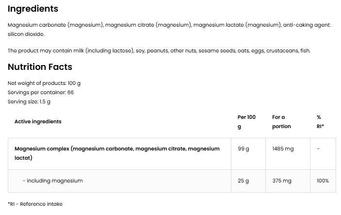The height and width of the screenshot is (215, 341).
Task: Click the '100%' reference intake cell
Action: (323, 181)
